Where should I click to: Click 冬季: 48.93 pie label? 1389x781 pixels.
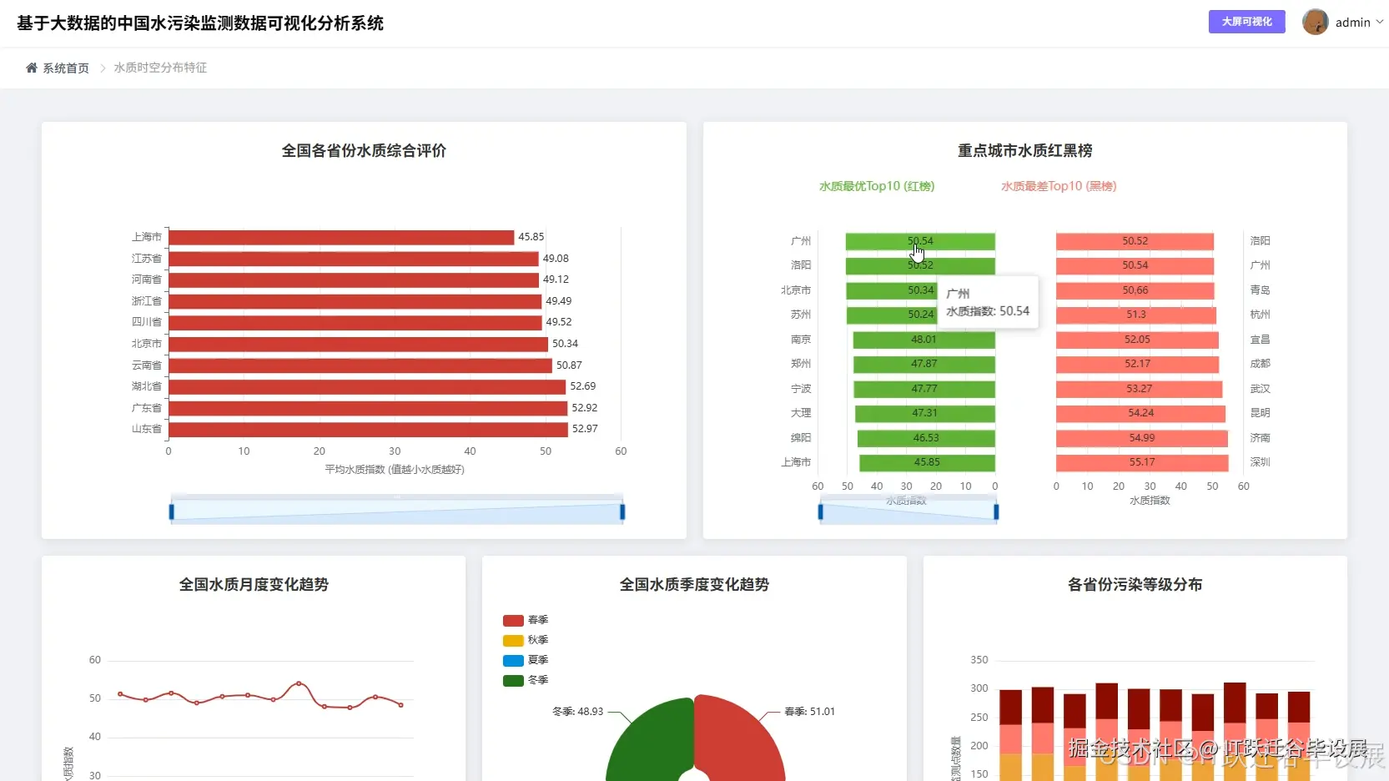click(x=577, y=712)
